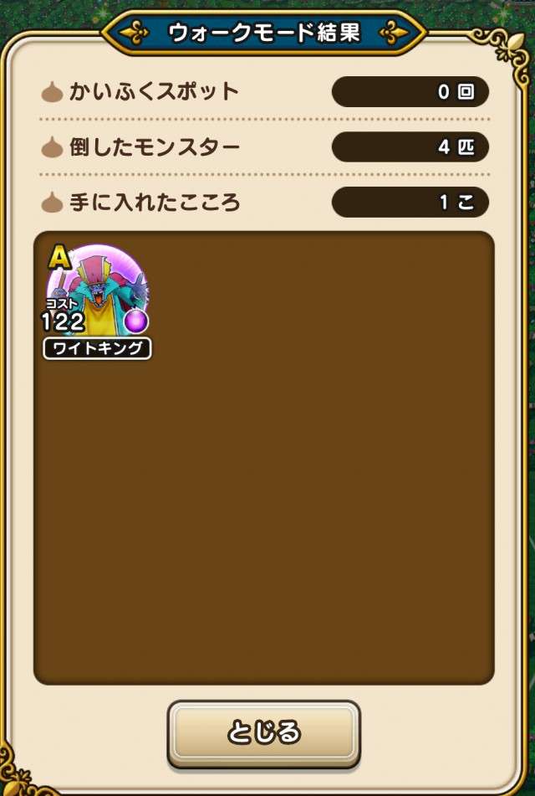Tap the 手に入れたこころ row label
535x796 pixels.
click(x=155, y=203)
